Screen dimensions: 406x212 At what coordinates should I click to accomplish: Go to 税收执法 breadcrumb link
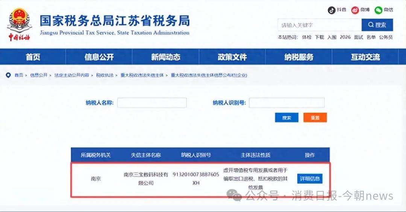tap(105, 75)
